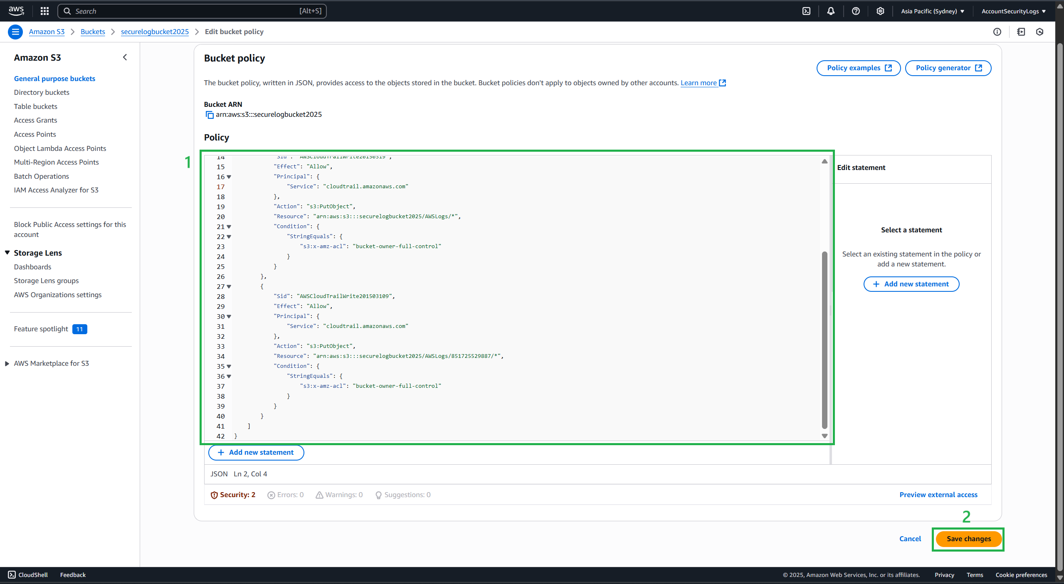
Task: Fold code block at line 16
Action: 229,177
